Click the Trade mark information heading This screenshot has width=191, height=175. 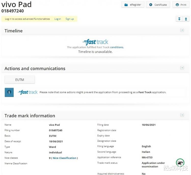coord(30,116)
